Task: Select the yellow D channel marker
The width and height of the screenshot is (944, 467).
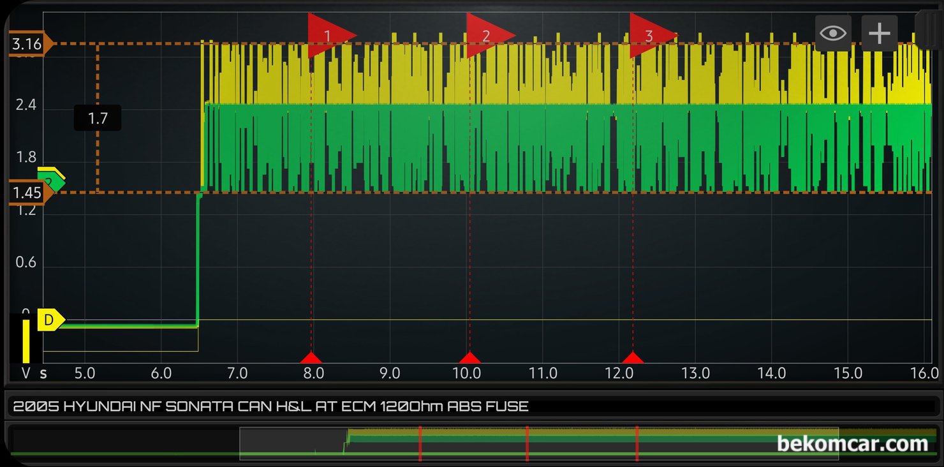Action: [x=51, y=320]
